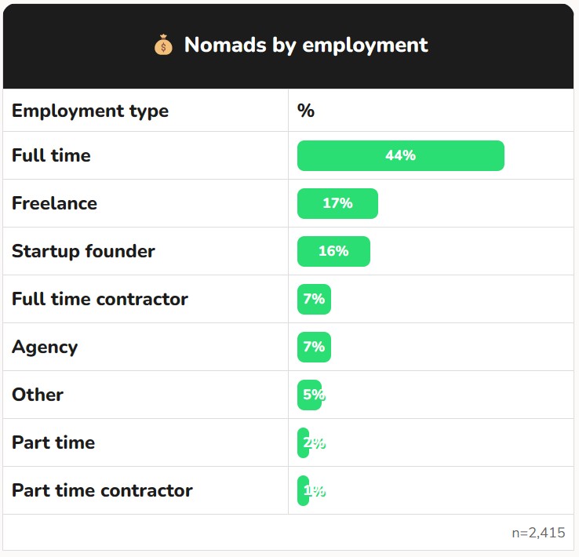The height and width of the screenshot is (557, 579).
Task: Select the Part time row label
Action: [53, 442]
